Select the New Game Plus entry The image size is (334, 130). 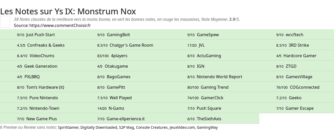pyautogui.click(x=41, y=119)
